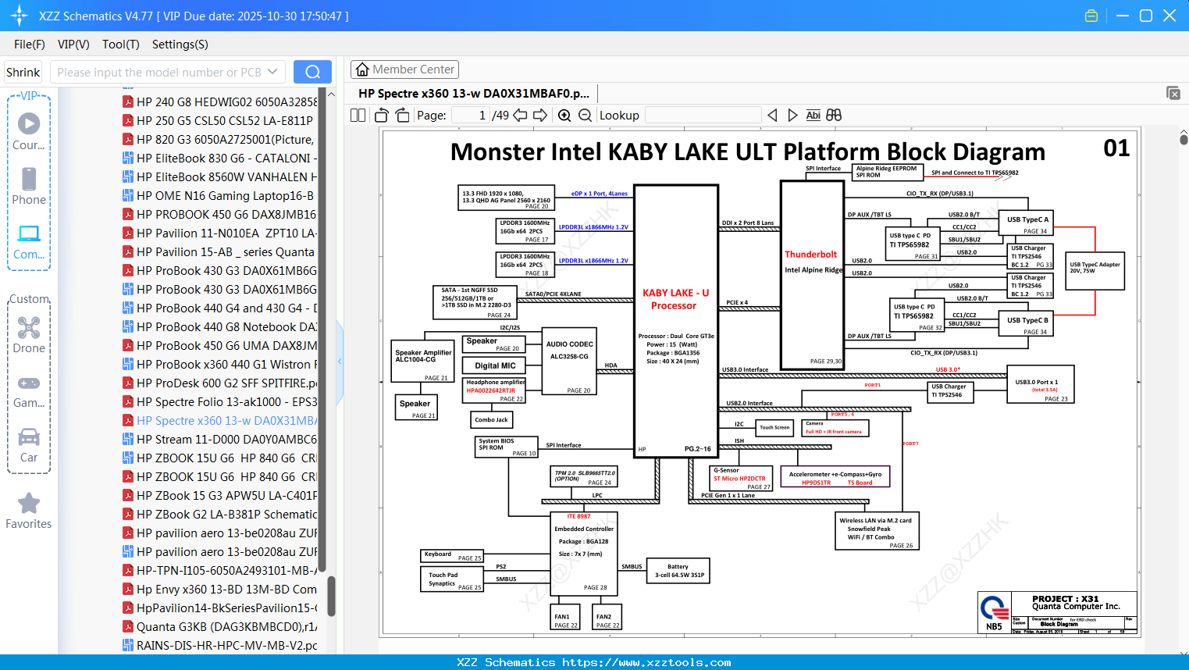Click the Lookup text field
Image resolution: width=1189 pixels, height=670 pixels.
(x=703, y=115)
